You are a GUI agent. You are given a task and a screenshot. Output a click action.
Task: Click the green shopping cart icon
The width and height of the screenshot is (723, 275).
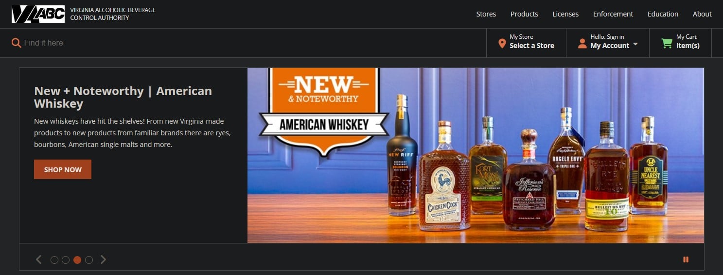(667, 43)
